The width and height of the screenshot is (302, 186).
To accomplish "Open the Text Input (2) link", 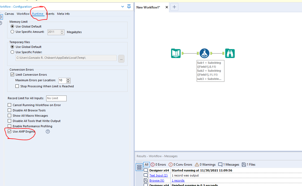I will [158, 175].
